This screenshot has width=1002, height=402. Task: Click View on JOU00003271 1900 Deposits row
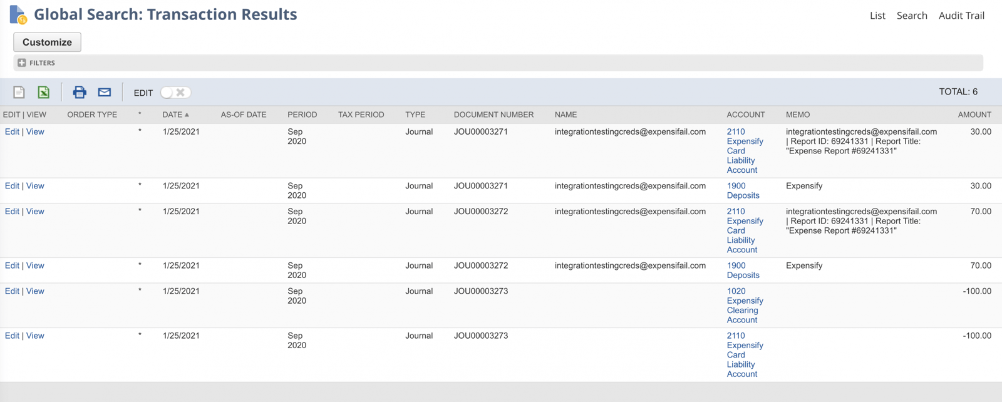[x=35, y=186]
